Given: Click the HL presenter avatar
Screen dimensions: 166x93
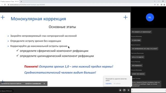Looking at the screenshot, I should pos(150,17).
